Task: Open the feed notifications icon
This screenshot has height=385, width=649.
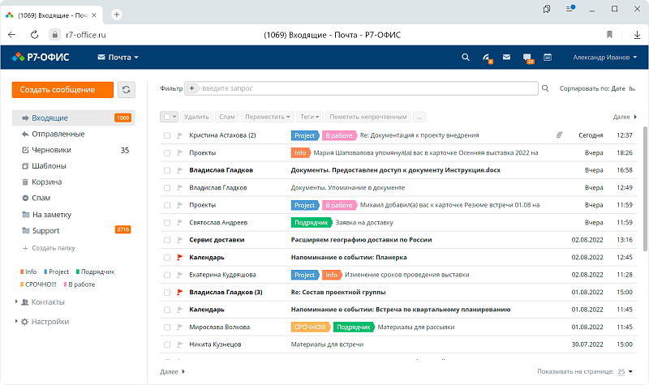Action: [487, 58]
